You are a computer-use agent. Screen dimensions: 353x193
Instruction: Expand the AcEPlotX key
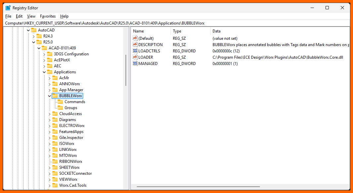[44, 60]
